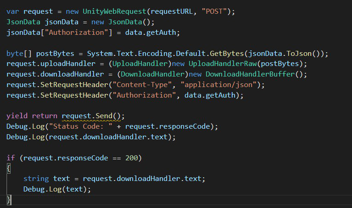Click the yield keyword
Screen dimensions: 352x208
[17, 116]
